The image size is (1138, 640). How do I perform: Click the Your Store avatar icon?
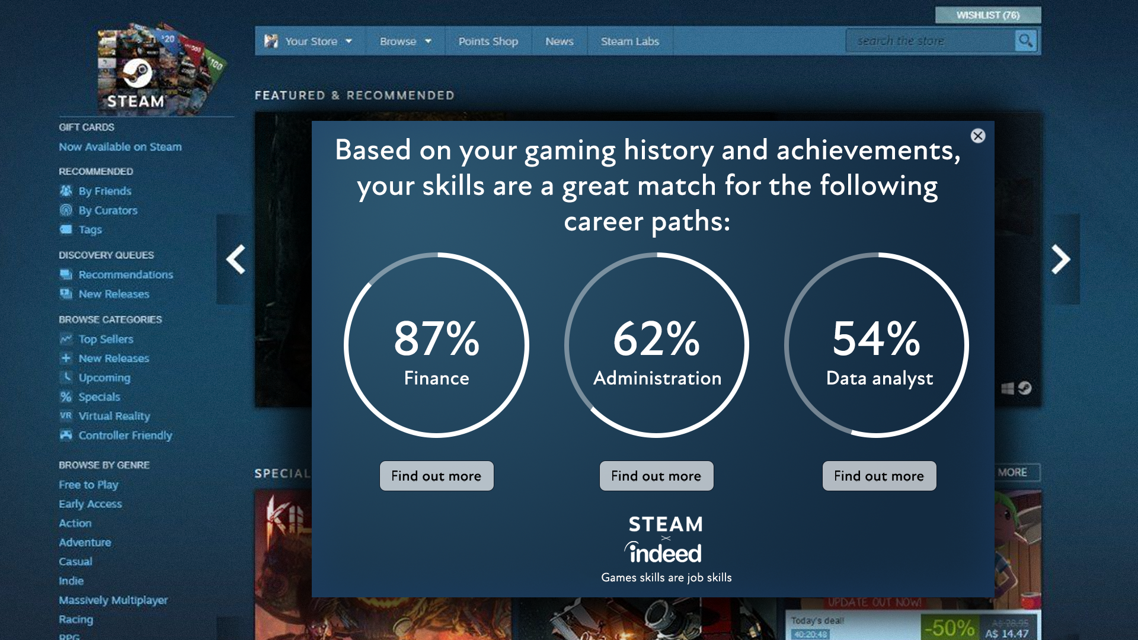click(271, 41)
